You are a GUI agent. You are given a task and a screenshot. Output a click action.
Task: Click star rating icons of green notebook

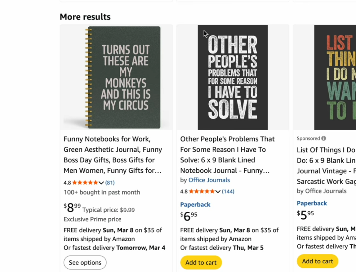[85, 183]
